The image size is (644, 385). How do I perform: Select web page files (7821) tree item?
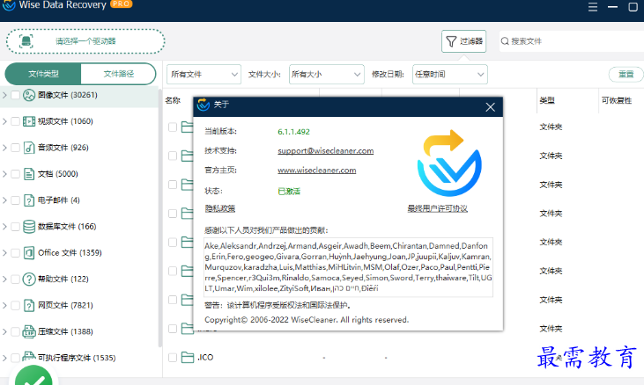tap(65, 306)
